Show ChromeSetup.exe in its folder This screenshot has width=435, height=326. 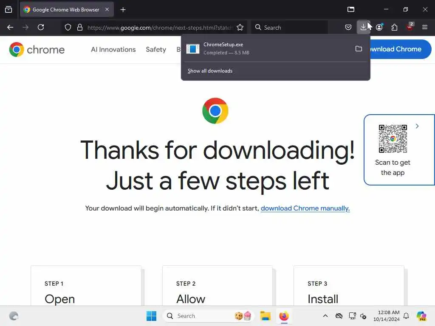click(x=359, y=49)
